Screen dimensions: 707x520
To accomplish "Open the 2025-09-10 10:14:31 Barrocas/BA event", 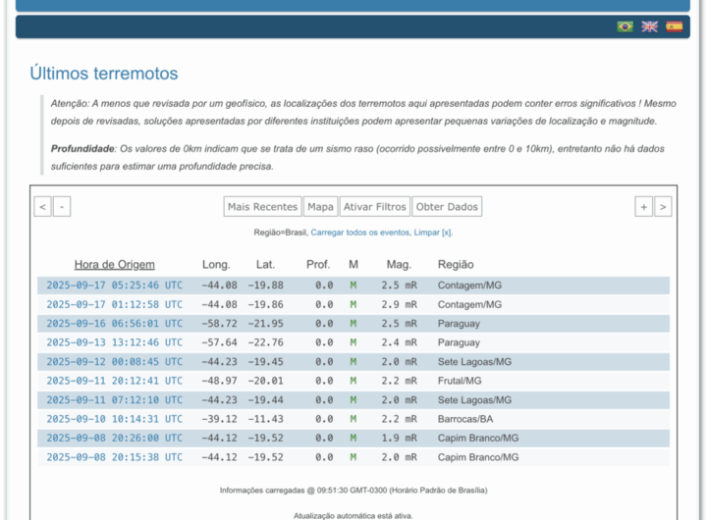I will pyautogui.click(x=114, y=419).
